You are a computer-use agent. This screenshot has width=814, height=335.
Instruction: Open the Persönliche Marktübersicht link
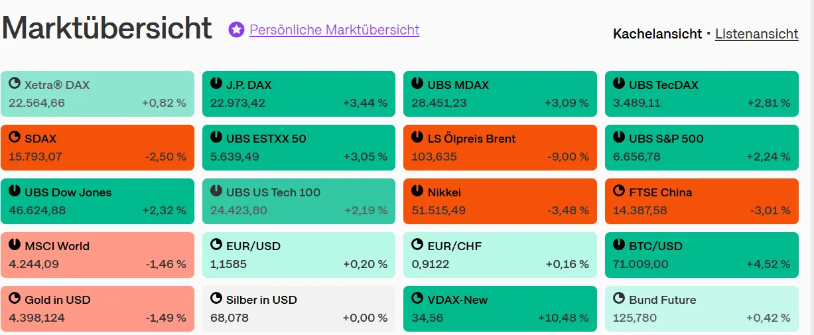pos(334,30)
